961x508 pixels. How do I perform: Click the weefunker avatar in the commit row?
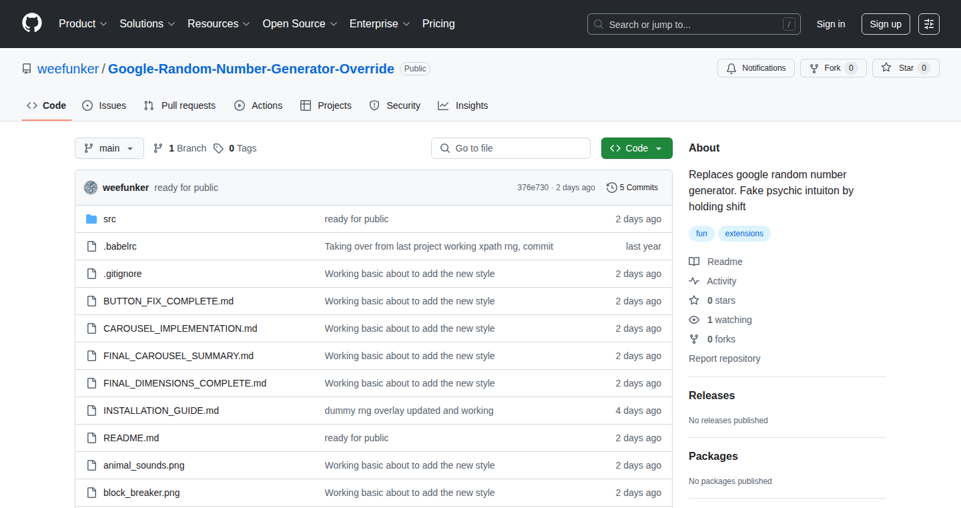pos(91,188)
